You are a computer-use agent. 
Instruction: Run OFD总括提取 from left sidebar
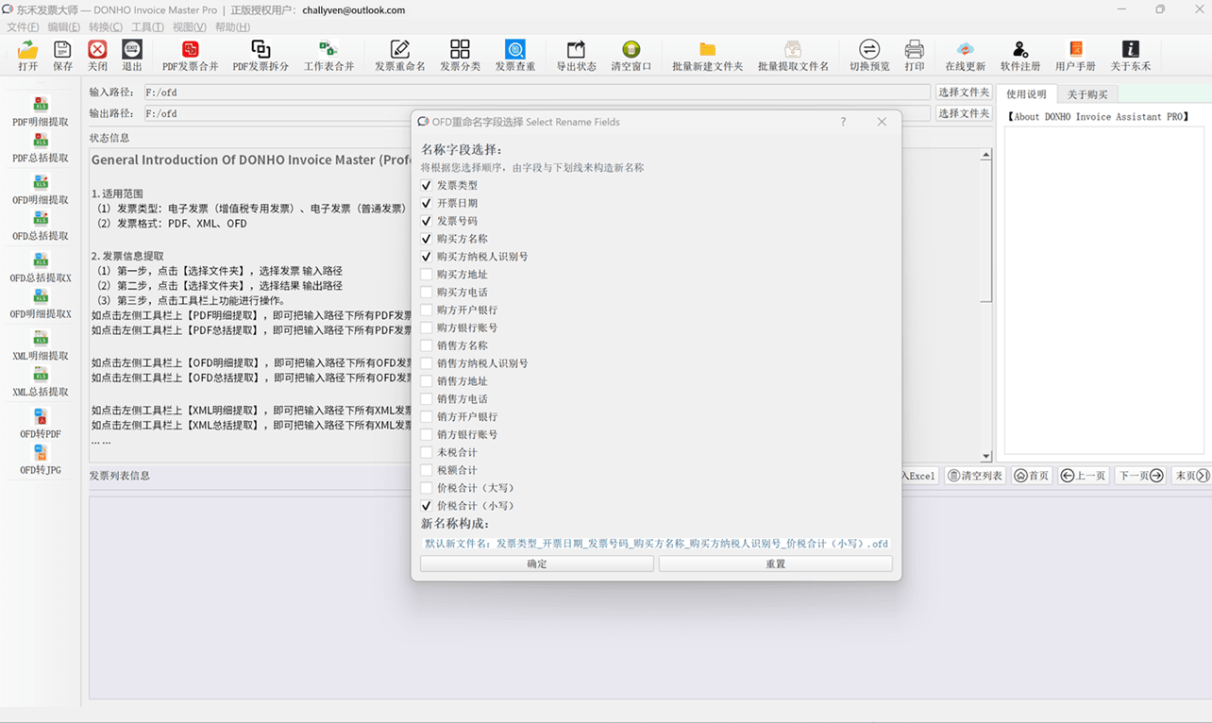[x=41, y=225]
